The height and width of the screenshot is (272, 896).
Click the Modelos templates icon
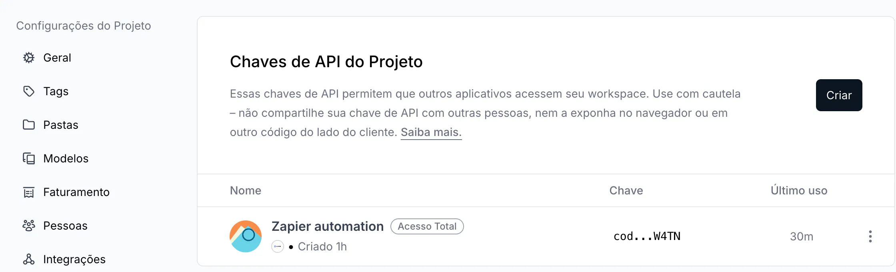(29, 158)
